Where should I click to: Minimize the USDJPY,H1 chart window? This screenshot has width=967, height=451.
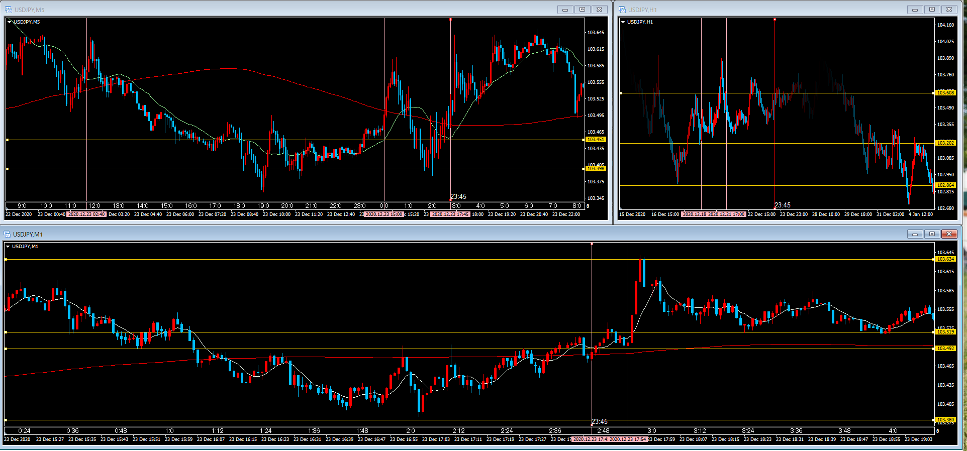915,10
